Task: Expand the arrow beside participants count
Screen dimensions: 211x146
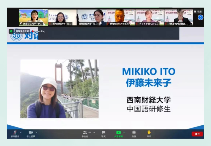Action: (94, 132)
